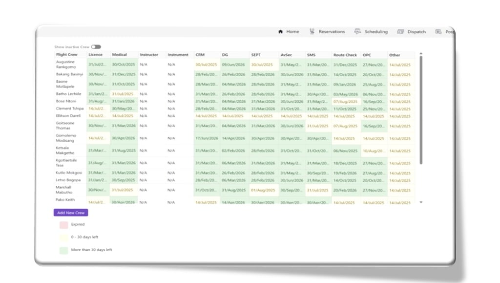500x283 pixels.
Task: Click the Route Check column header
Action: (345, 55)
